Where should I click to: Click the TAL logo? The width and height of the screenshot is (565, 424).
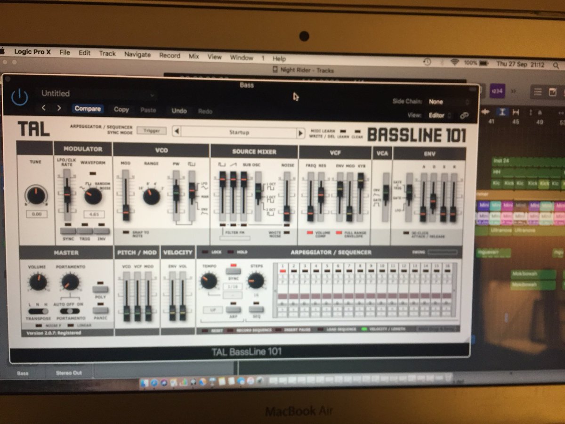[x=33, y=129]
